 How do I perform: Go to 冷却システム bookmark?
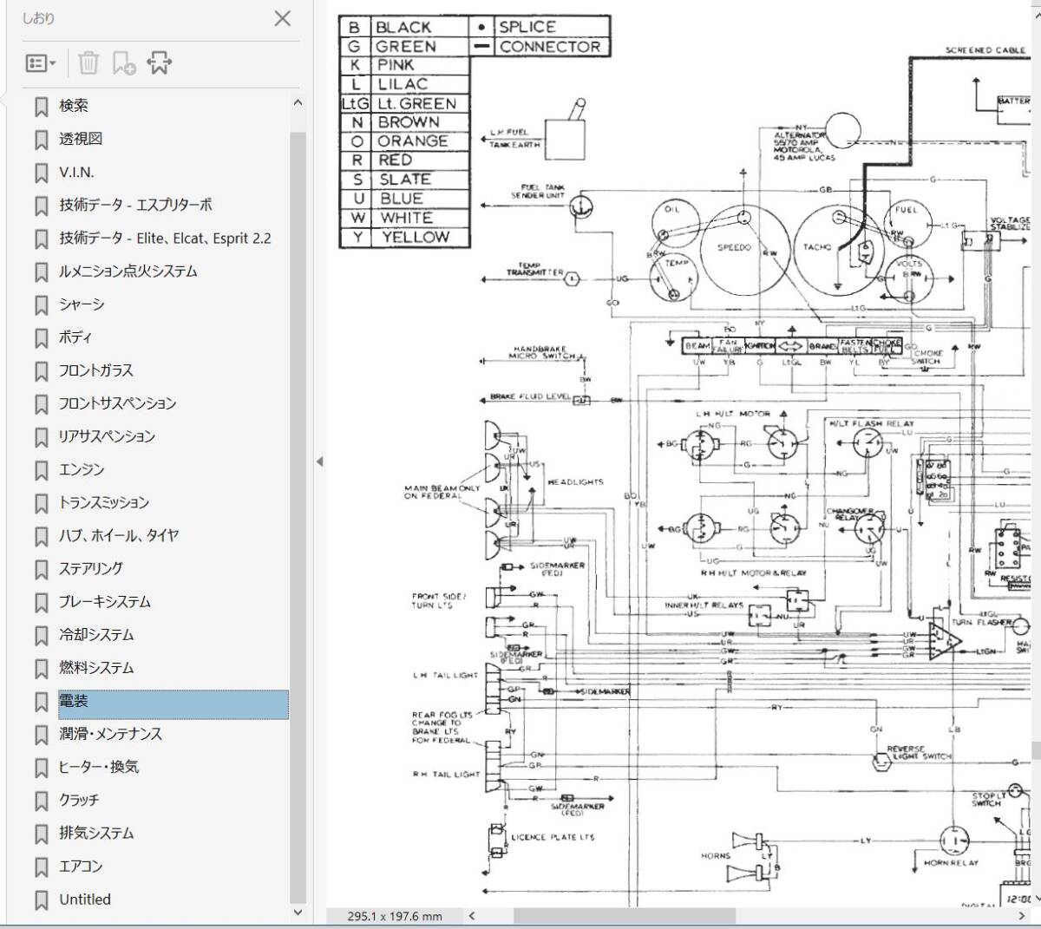[96, 634]
